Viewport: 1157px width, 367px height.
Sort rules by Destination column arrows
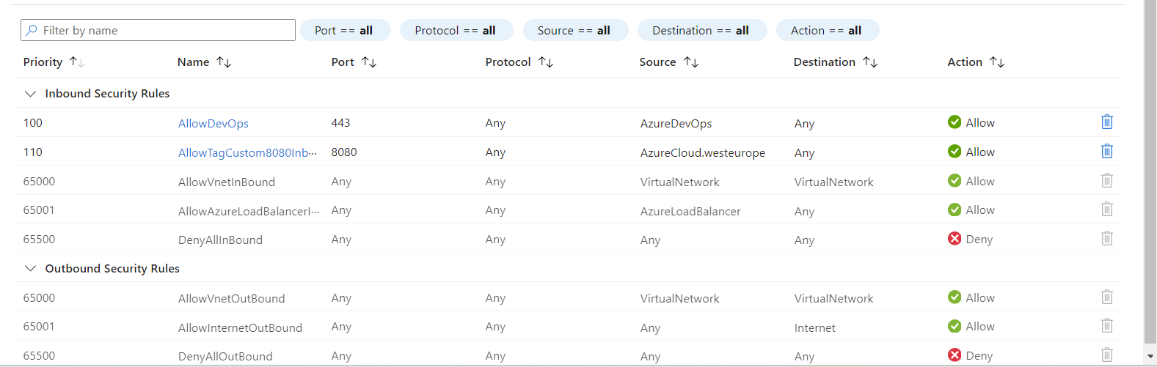tap(870, 62)
